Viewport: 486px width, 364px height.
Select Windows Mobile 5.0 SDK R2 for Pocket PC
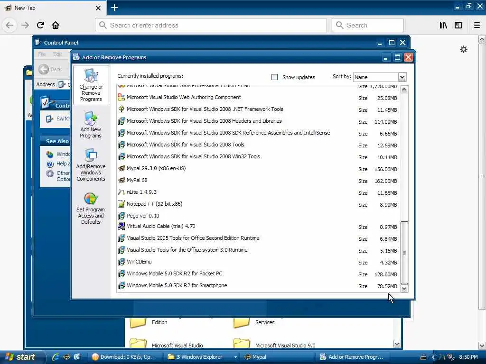coord(258,273)
